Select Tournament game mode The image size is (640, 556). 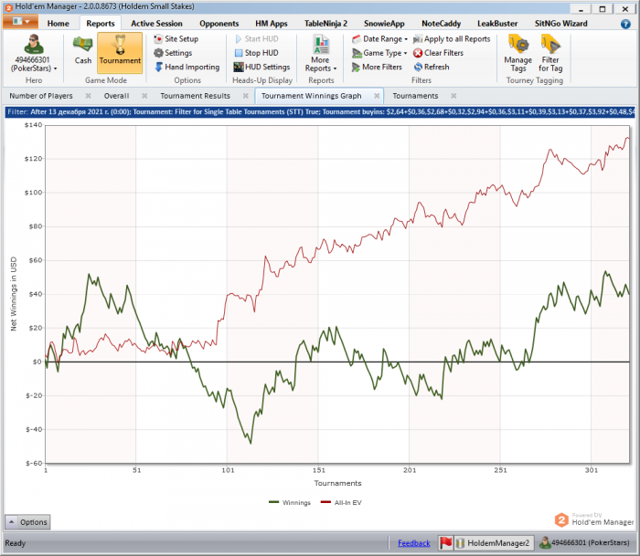pyautogui.click(x=120, y=50)
